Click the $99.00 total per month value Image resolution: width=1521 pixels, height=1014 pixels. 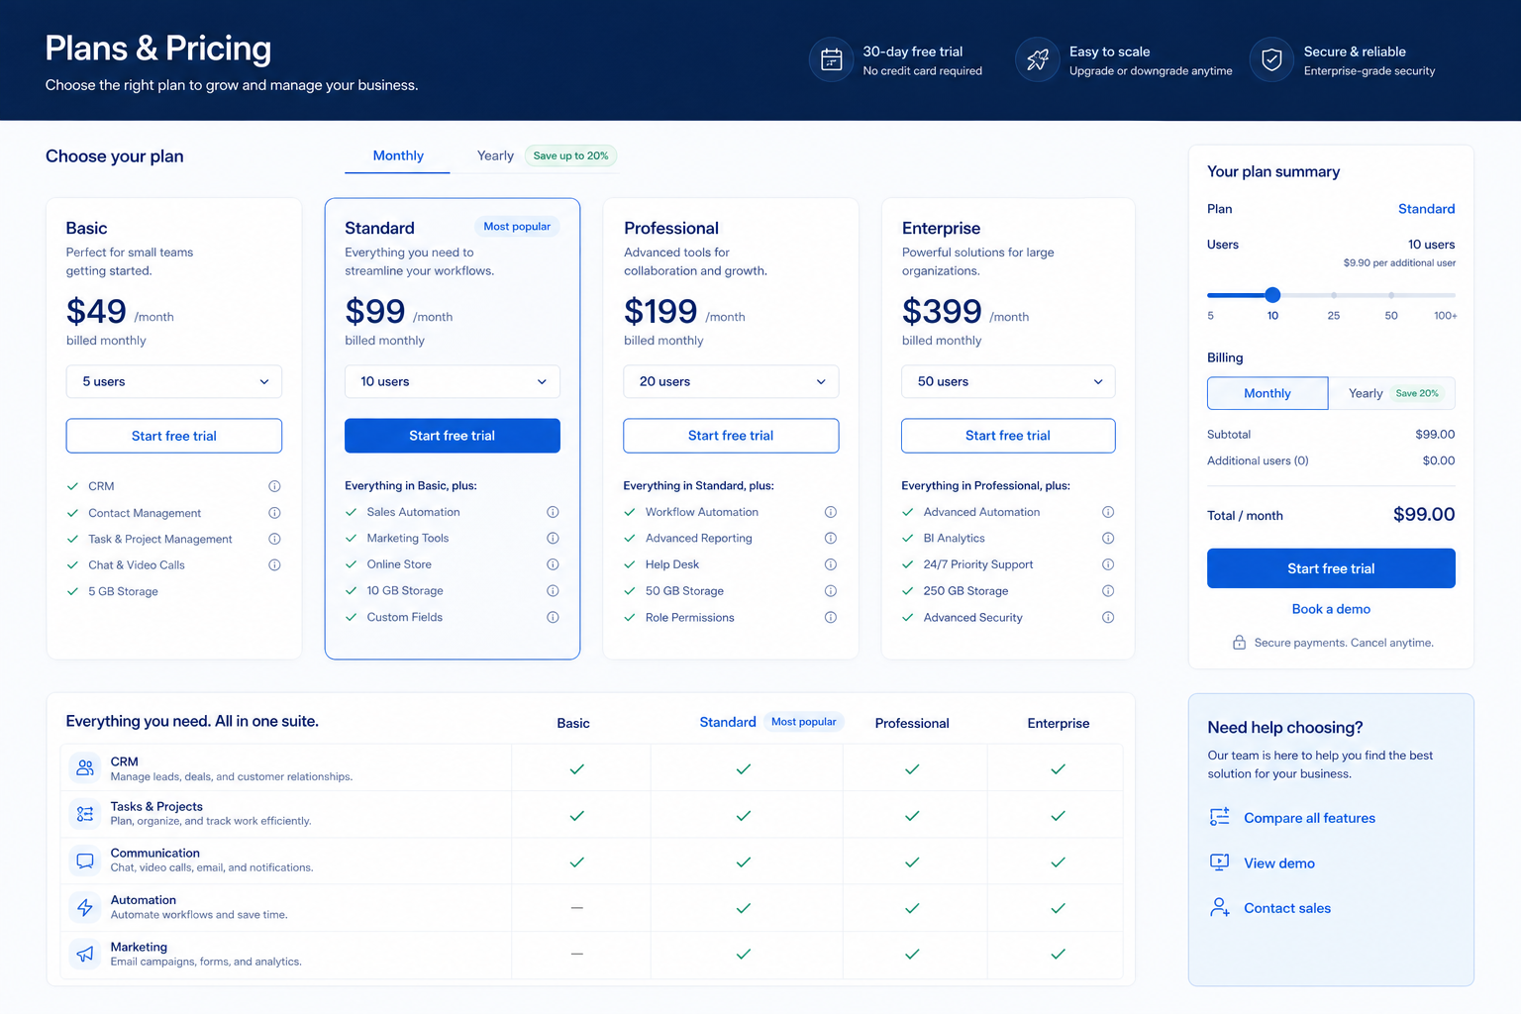pos(1424,514)
